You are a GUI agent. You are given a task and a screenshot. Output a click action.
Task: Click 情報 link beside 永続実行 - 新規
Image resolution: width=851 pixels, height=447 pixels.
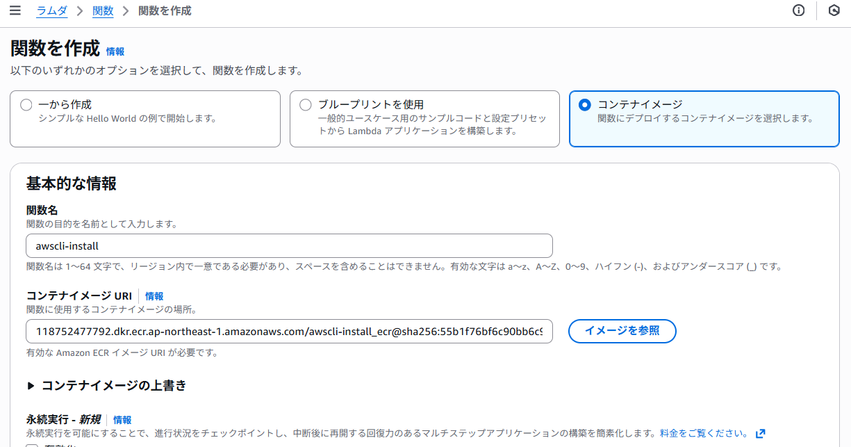pos(122,420)
